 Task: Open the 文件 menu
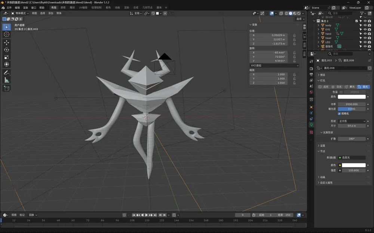click(9, 7)
